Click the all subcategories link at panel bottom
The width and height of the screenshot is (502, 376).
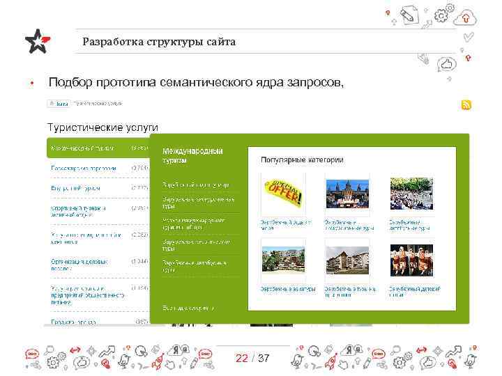point(188,308)
